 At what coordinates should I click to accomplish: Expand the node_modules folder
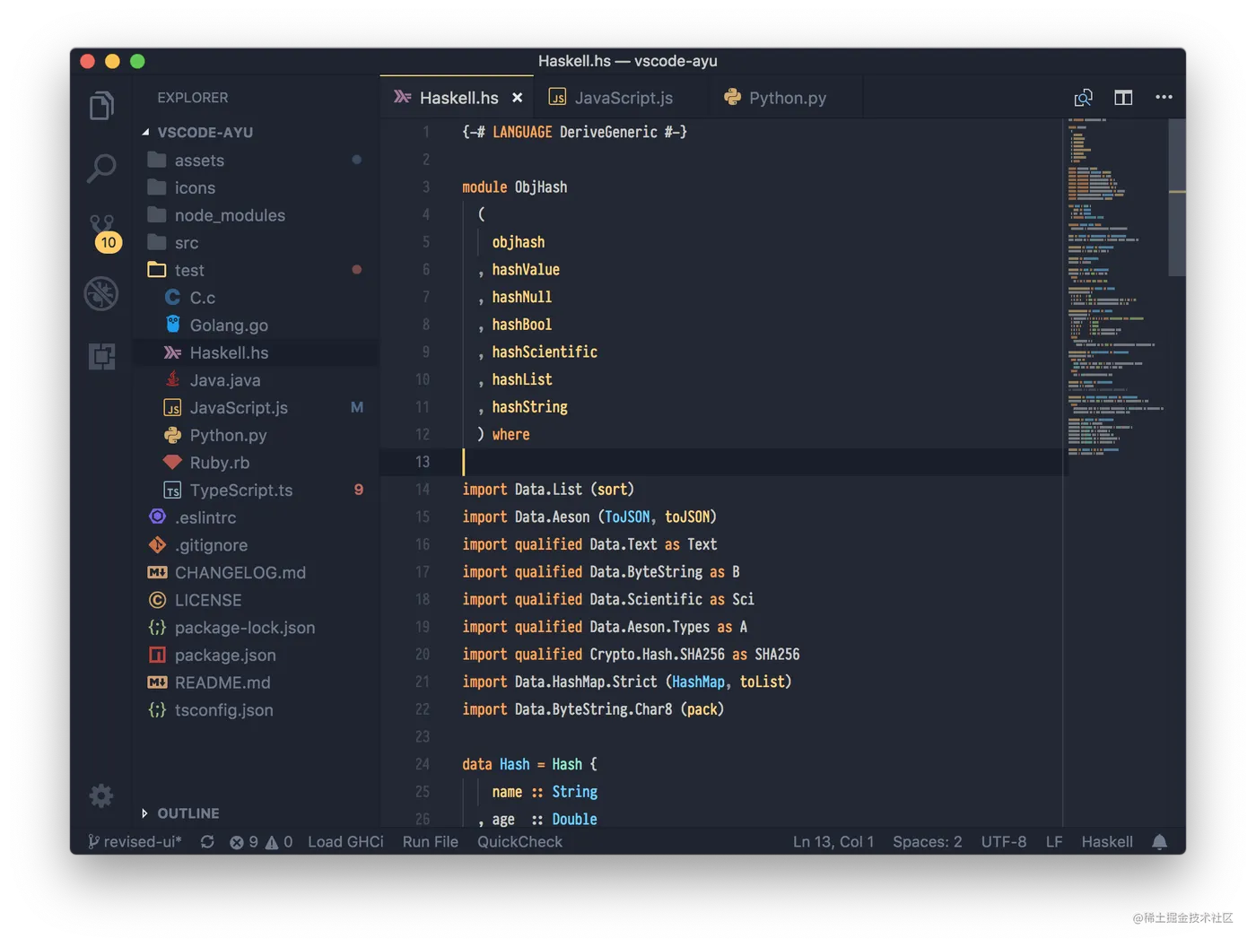pos(256,215)
